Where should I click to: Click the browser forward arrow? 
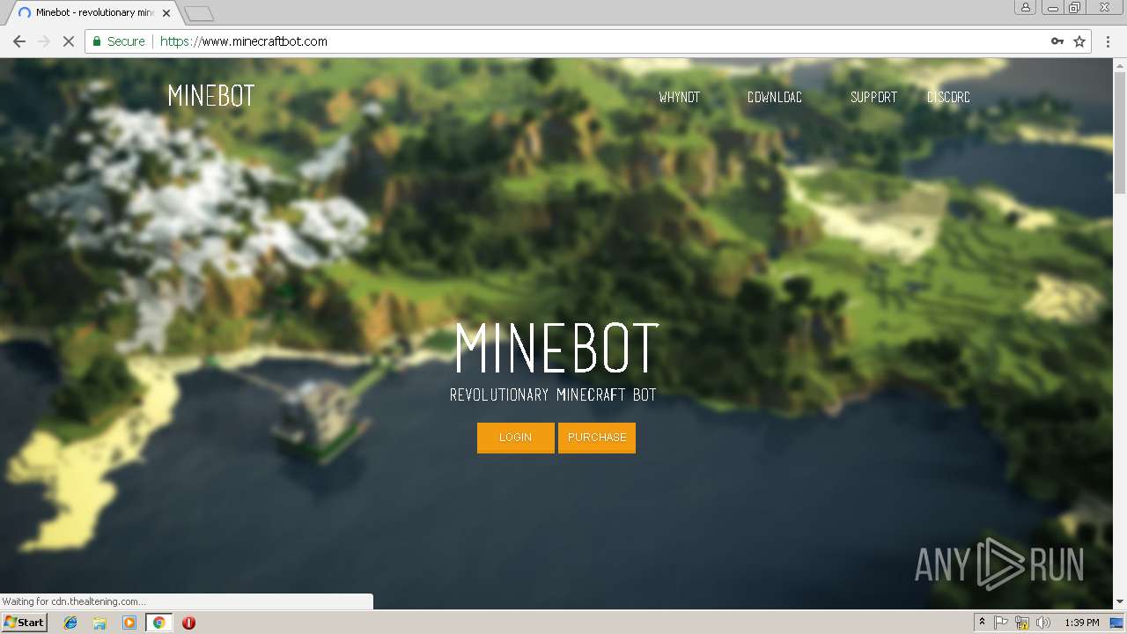pyautogui.click(x=43, y=41)
